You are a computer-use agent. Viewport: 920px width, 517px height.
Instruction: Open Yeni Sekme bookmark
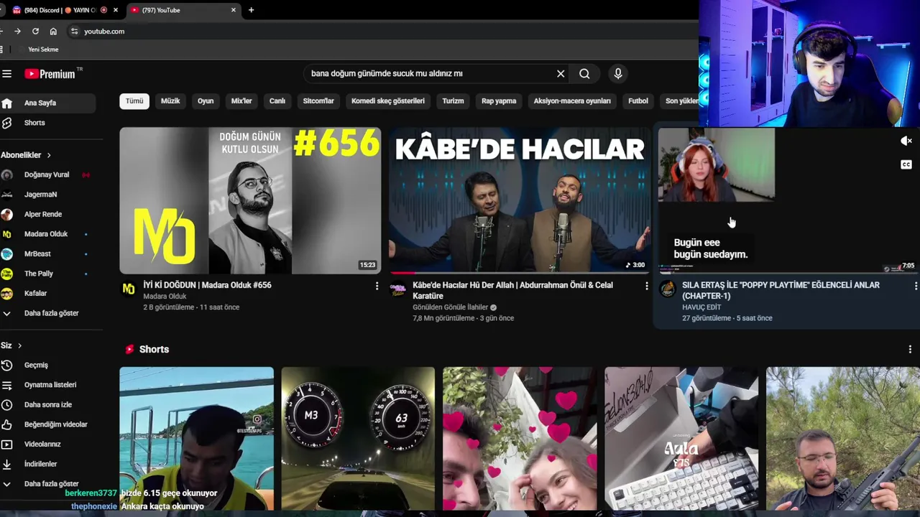pos(43,50)
